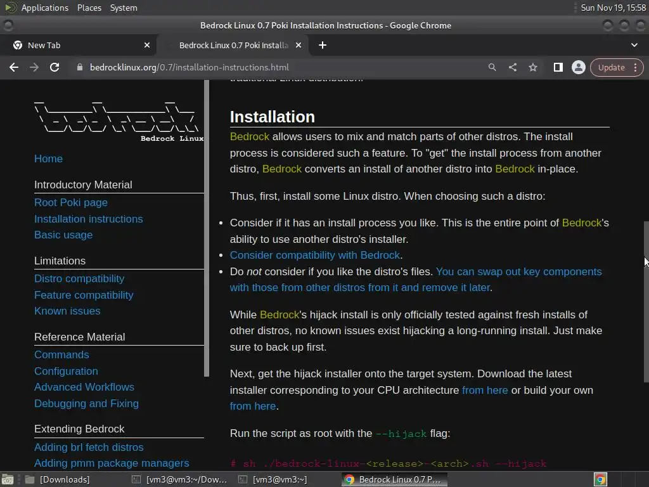The image size is (649, 487).
Task: Open Installation instructions sidebar link
Action: pos(89,219)
